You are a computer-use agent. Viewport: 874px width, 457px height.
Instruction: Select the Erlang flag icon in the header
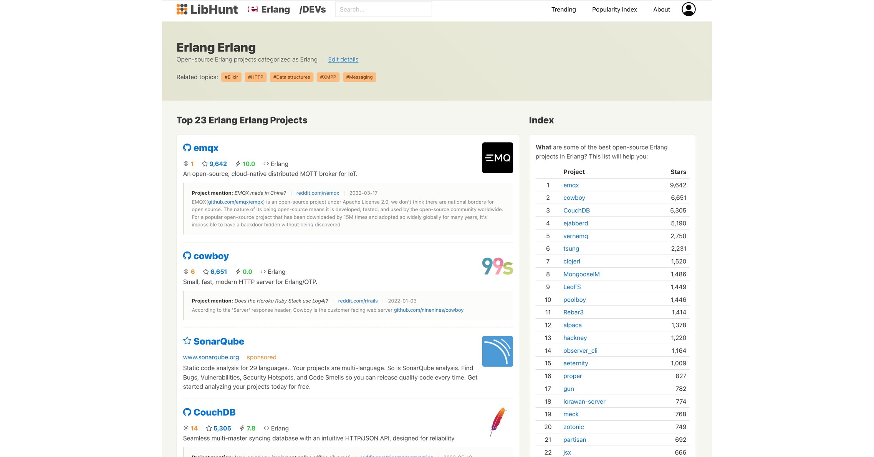[253, 8]
